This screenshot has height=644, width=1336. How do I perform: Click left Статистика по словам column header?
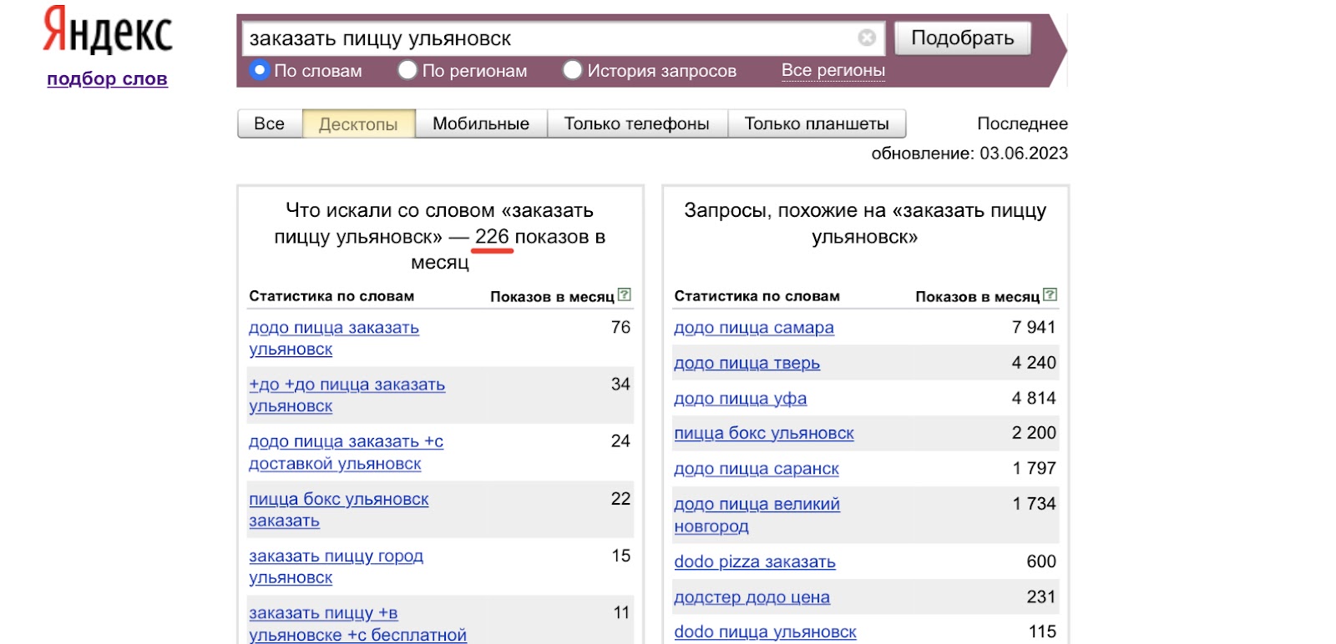coord(331,296)
